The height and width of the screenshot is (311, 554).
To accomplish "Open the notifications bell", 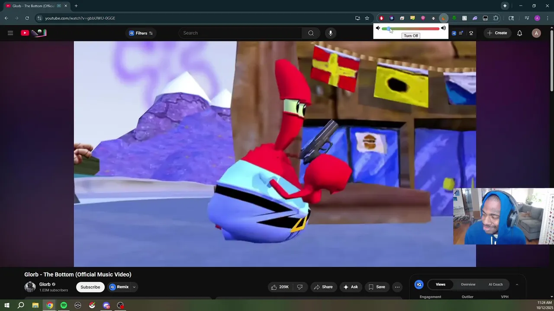I will (x=519, y=33).
